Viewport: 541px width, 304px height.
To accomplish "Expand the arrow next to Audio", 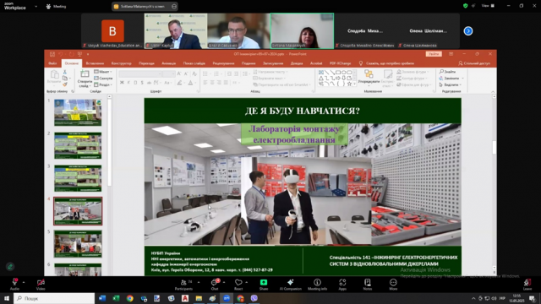I will pos(24,282).
